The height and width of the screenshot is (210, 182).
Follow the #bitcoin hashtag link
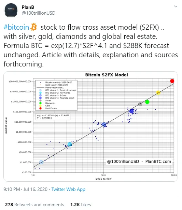pyautogui.click(x=16, y=27)
